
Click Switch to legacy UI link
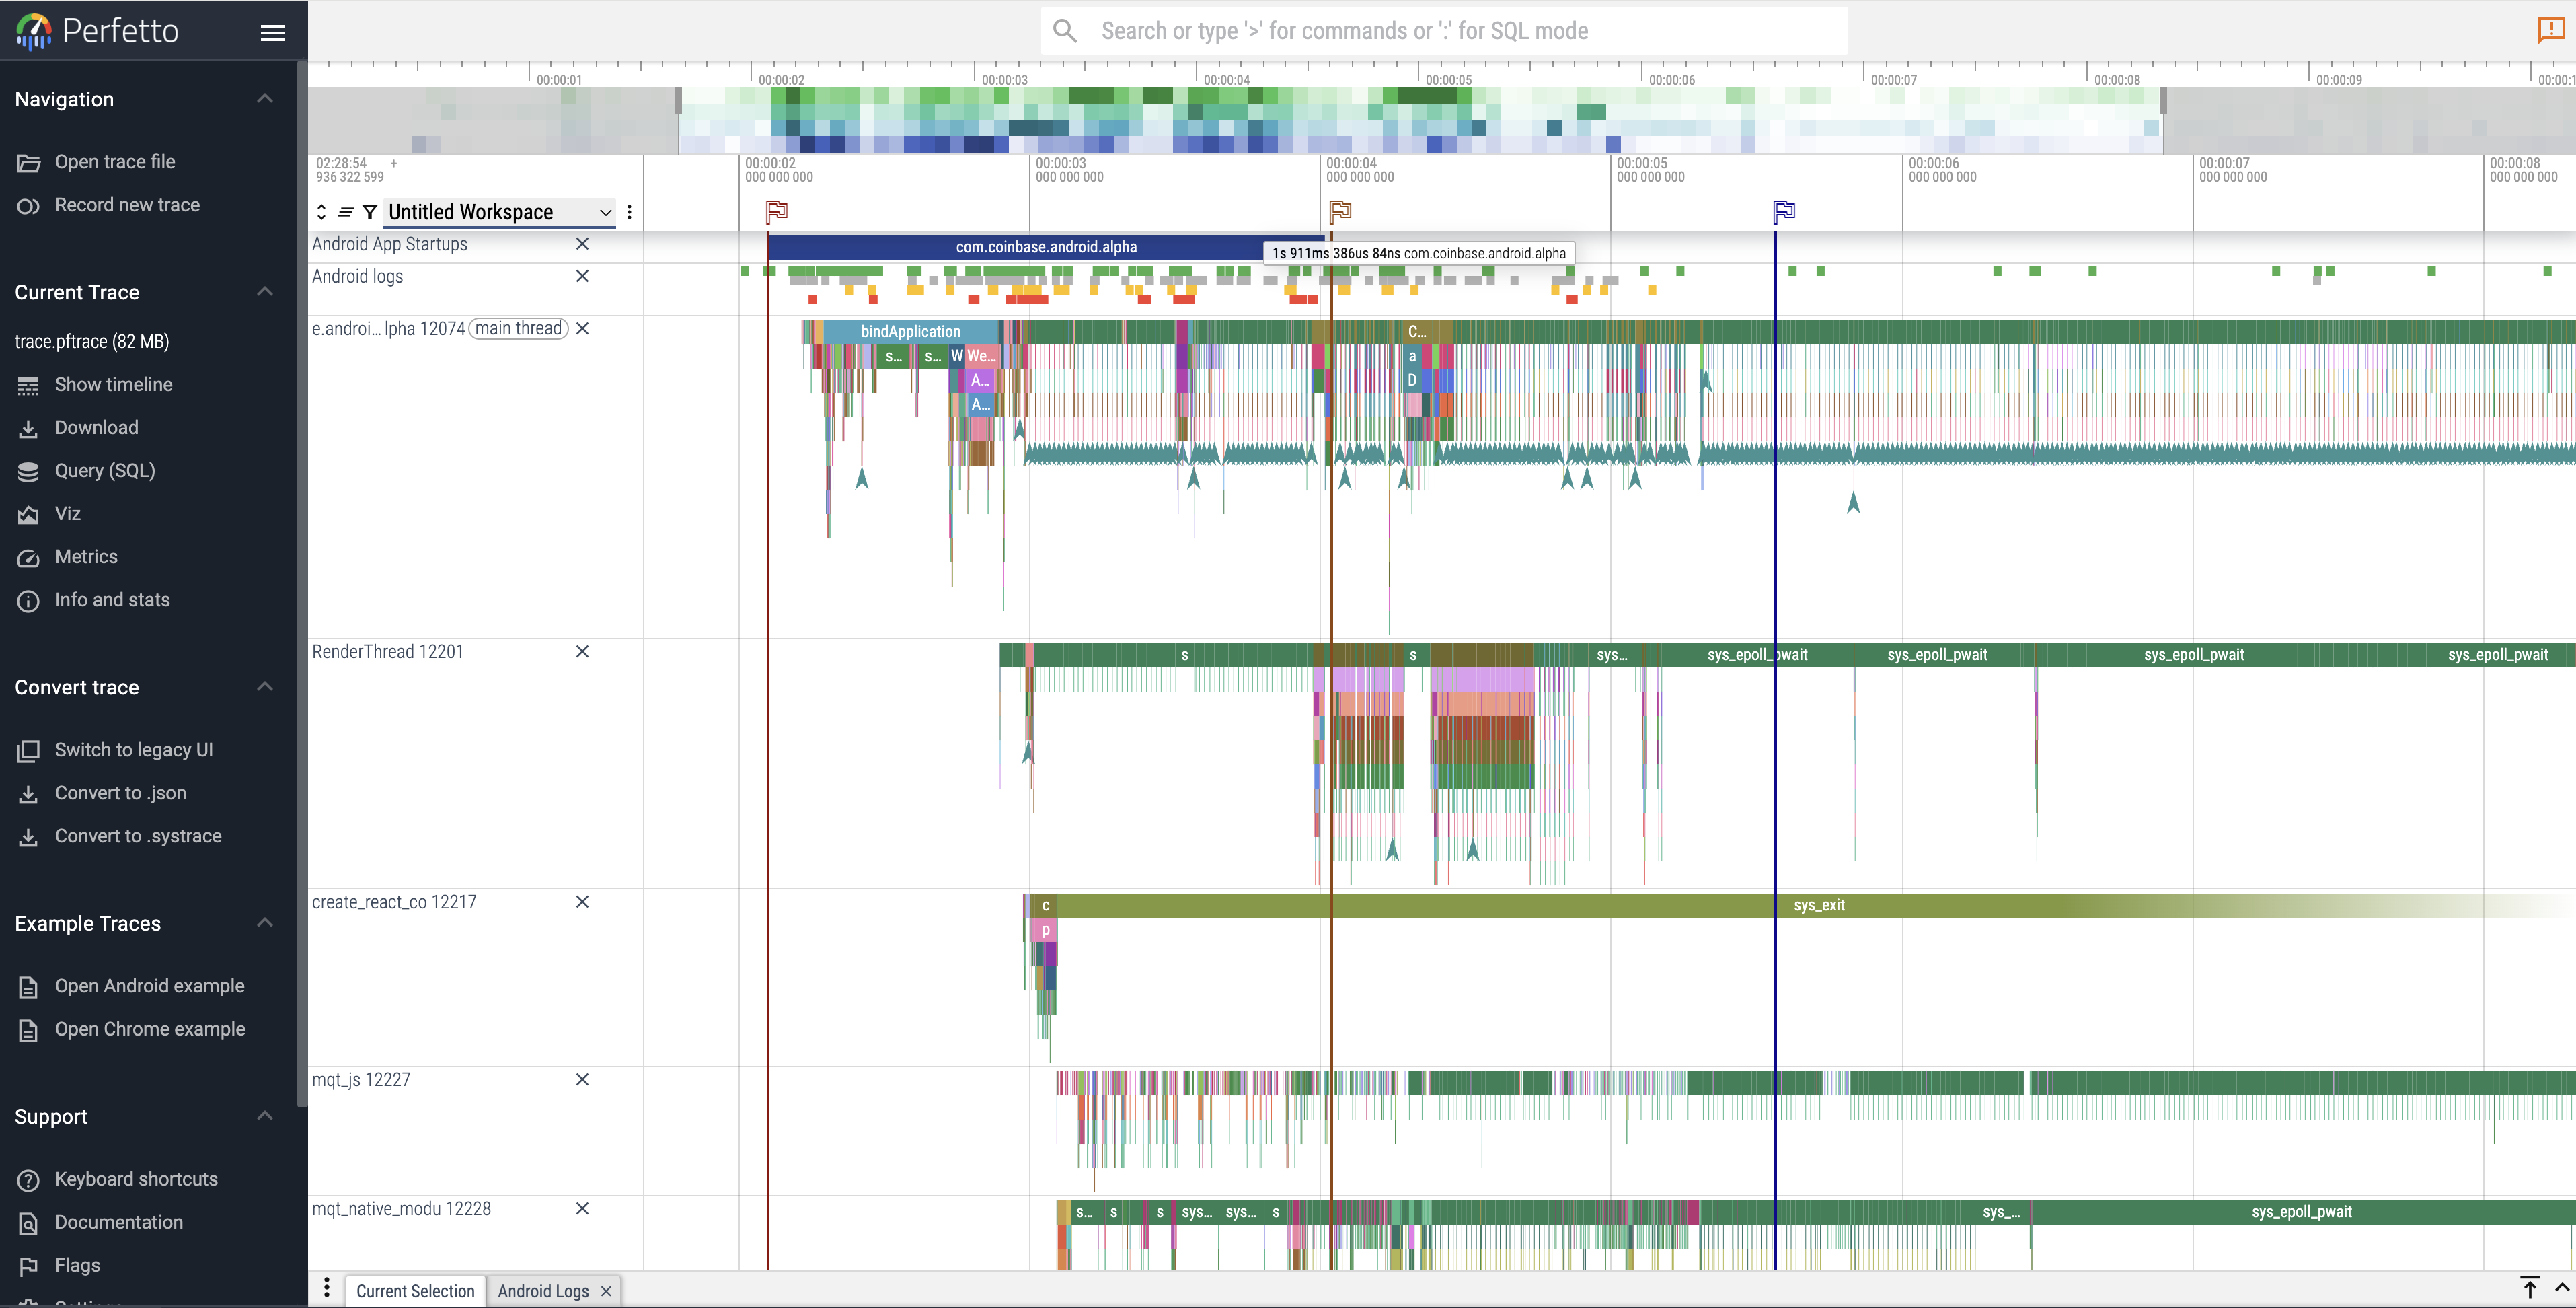coord(134,750)
